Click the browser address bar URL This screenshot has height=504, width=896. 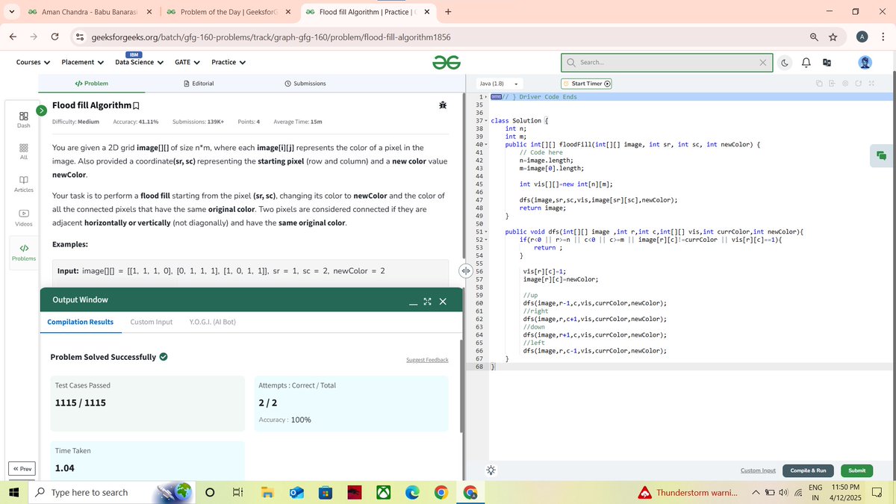270,37
